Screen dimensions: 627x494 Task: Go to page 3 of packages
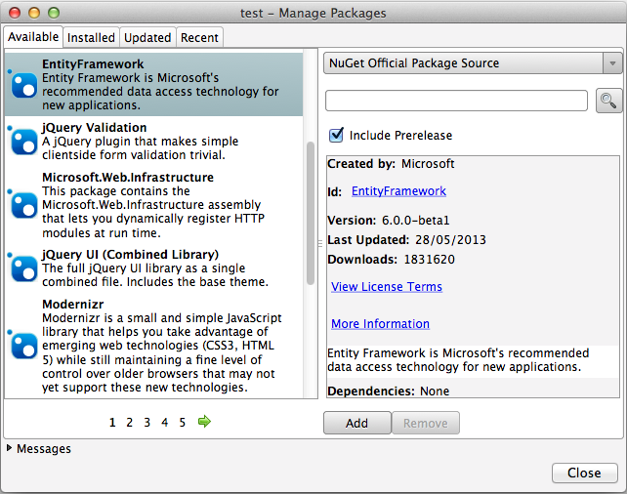[147, 422]
